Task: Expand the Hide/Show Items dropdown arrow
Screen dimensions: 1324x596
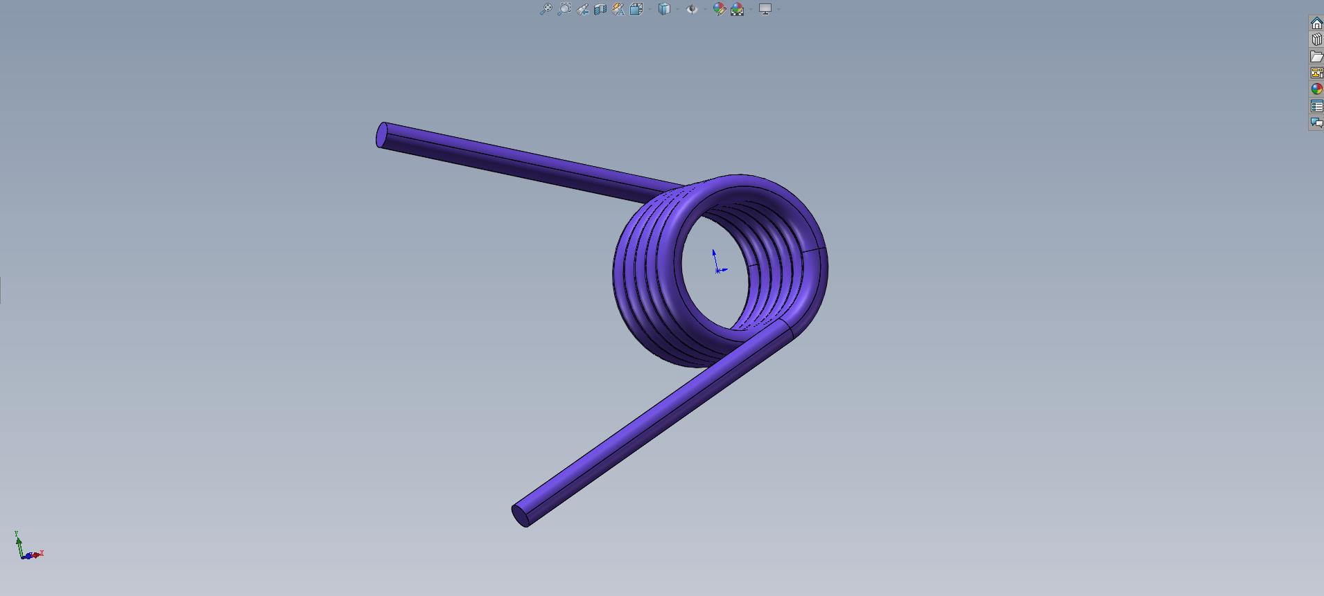Action: tap(705, 9)
